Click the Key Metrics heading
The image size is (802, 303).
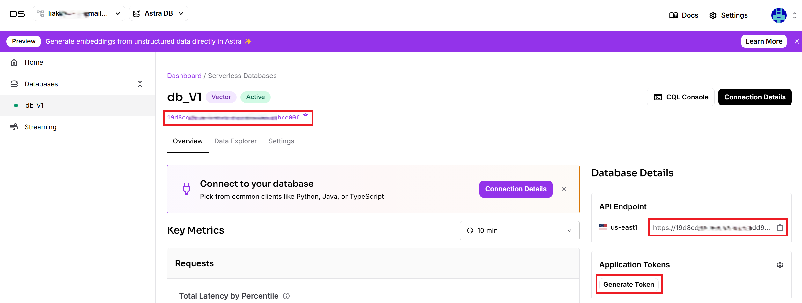coord(195,230)
